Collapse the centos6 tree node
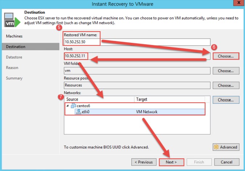The image size is (245, 171). click(x=68, y=106)
